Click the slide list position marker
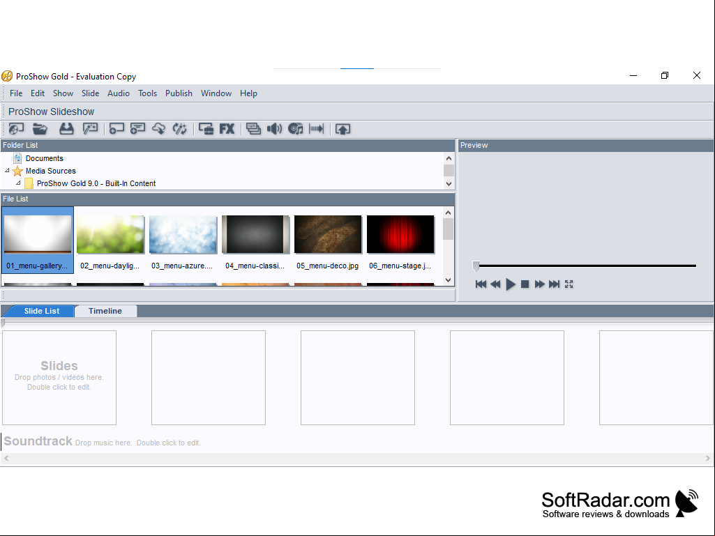This screenshot has height=536, width=715. [3, 323]
